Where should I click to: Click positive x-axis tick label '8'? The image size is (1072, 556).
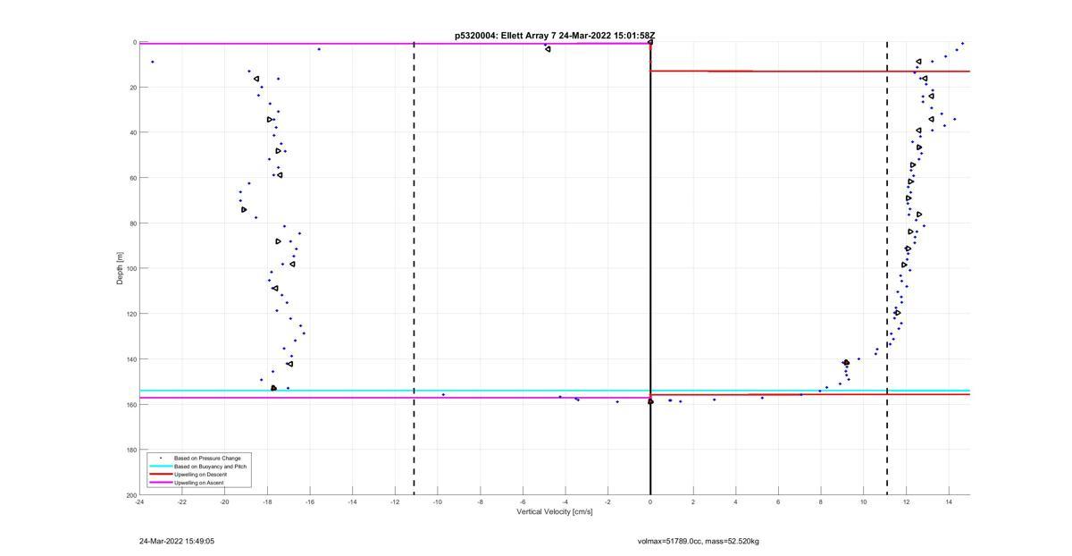tap(821, 502)
